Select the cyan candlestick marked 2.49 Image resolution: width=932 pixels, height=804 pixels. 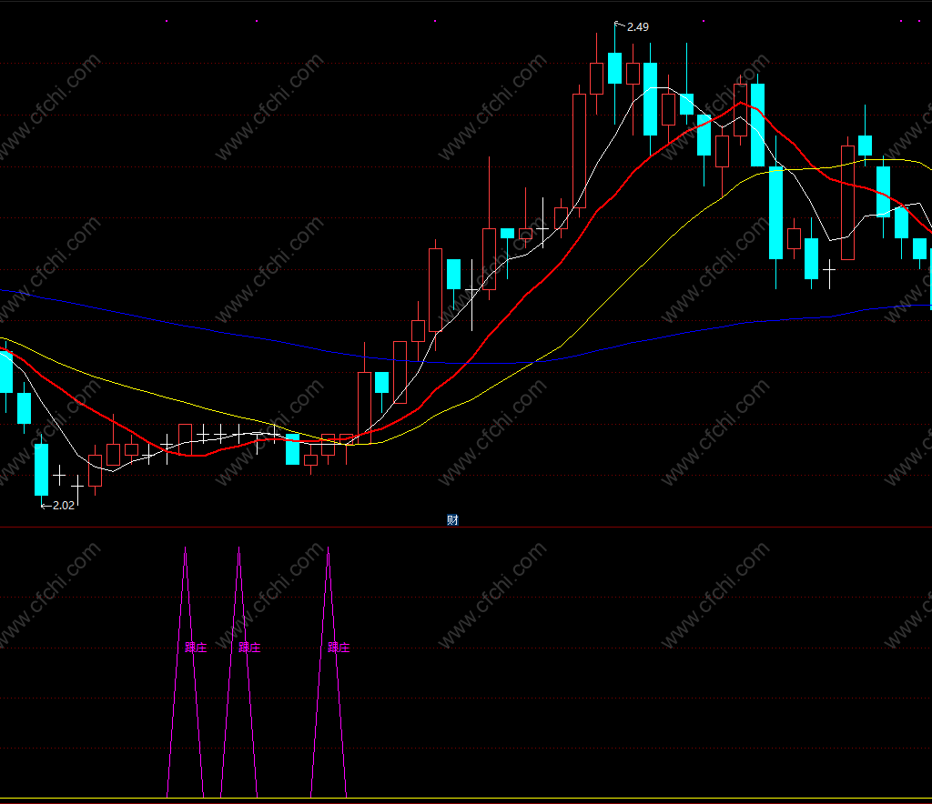[x=614, y=68]
